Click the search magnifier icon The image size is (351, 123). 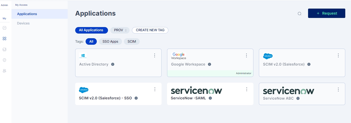tap(299, 14)
